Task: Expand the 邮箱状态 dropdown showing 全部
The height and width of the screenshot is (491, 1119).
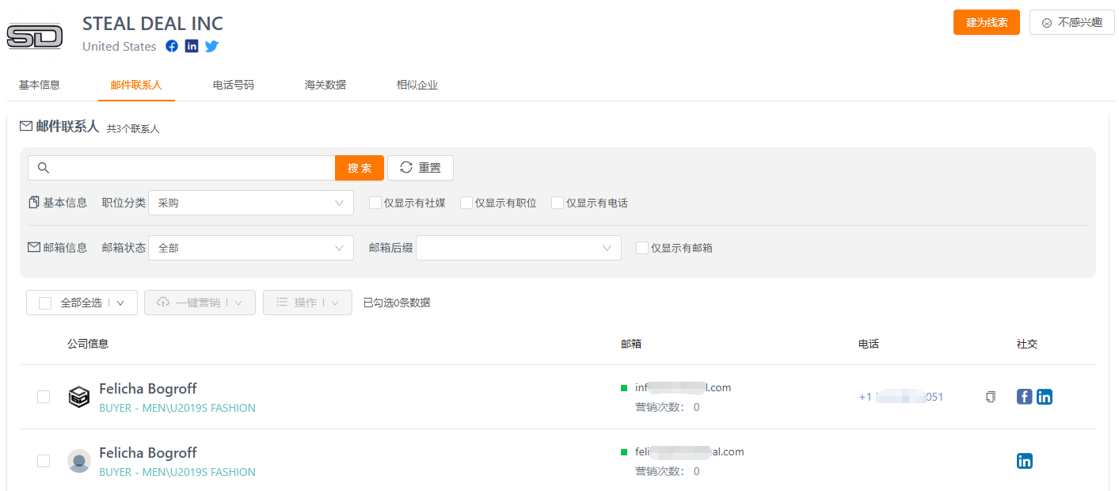Action: point(251,248)
